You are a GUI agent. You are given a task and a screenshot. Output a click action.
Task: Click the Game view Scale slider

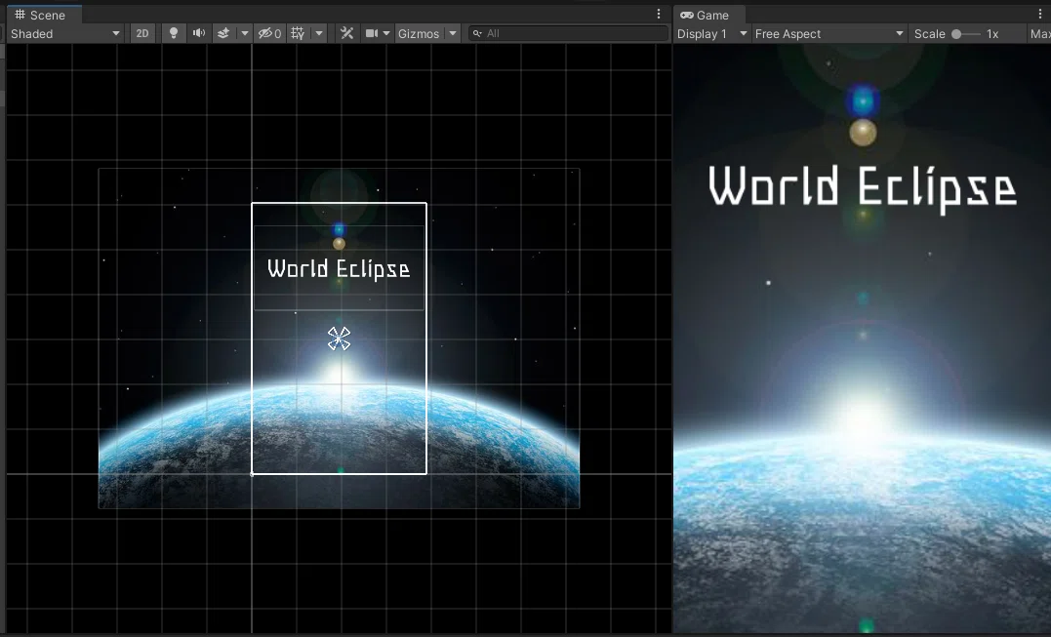pos(965,33)
